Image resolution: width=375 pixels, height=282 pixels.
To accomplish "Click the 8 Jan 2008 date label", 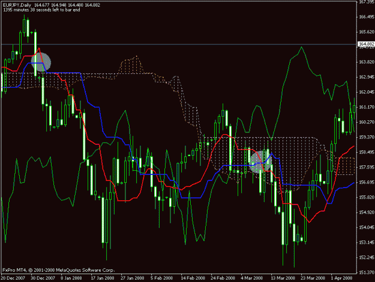I will pyautogui.click(x=71, y=278).
